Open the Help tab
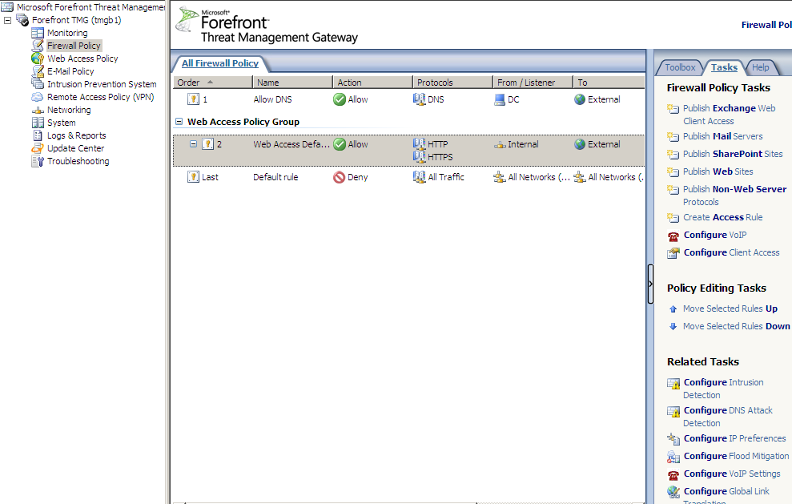Viewport: 792px width, 504px height. (x=760, y=67)
